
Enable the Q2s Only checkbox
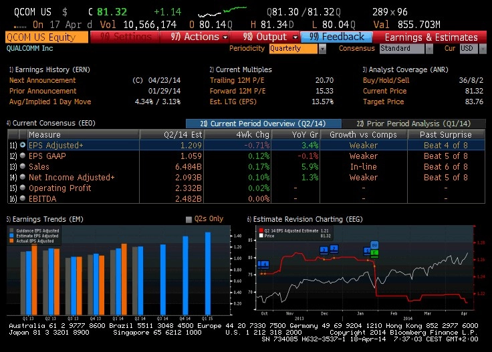coord(189,219)
